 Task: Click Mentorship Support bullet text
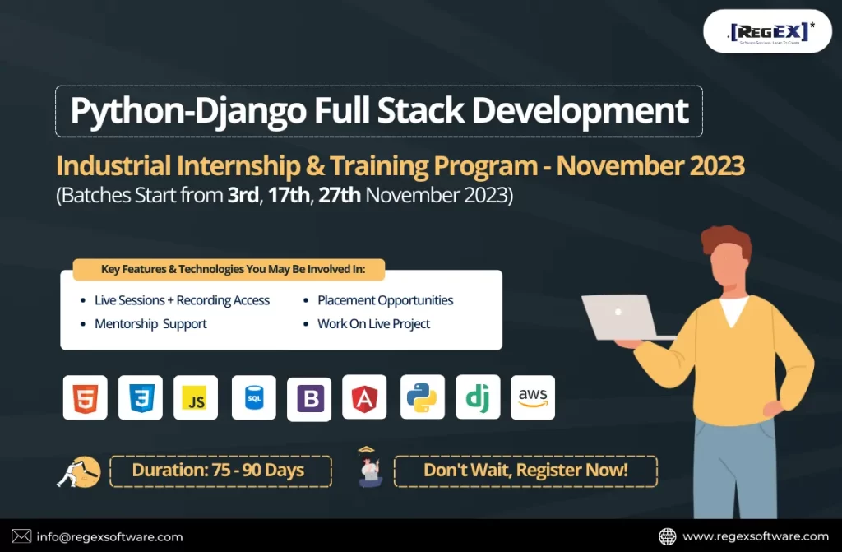coord(150,324)
